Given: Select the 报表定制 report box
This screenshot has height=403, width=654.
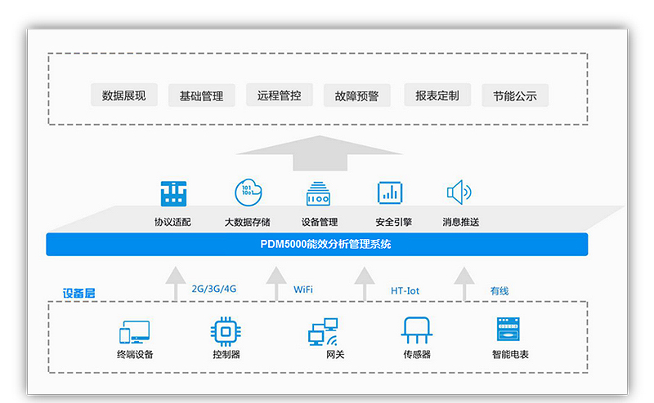Looking at the screenshot, I should click(437, 95).
